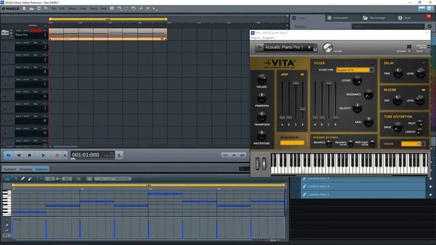Open the Programs menu in Vita window
This screenshot has height=245, width=436.
click(268, 38)
